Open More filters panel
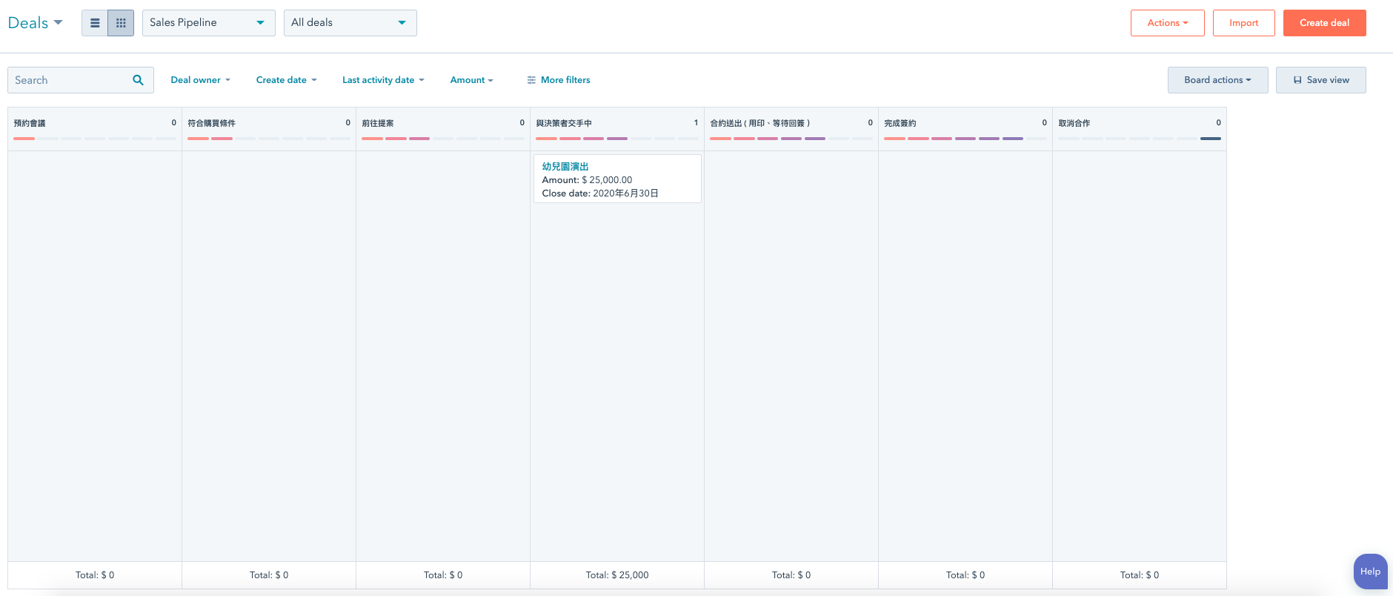Image resolution: width=1393 pixels, height=596 pixels. tap(559, 80)
